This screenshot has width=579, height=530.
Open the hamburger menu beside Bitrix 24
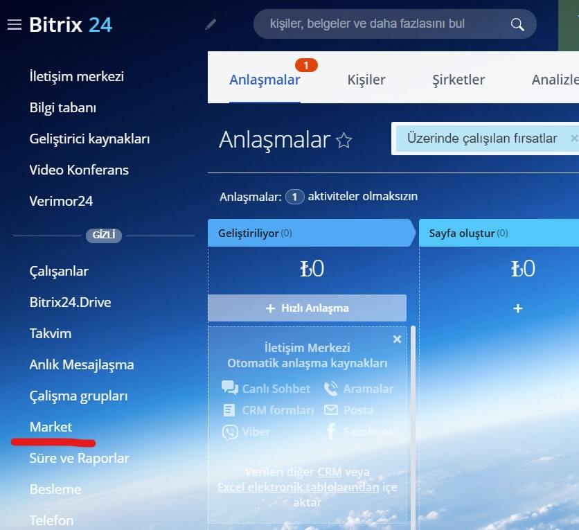(15, 25)
